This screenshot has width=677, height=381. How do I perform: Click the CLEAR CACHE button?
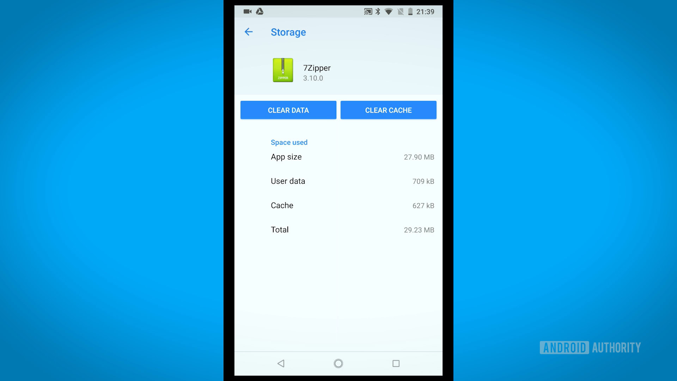(388, 110)
